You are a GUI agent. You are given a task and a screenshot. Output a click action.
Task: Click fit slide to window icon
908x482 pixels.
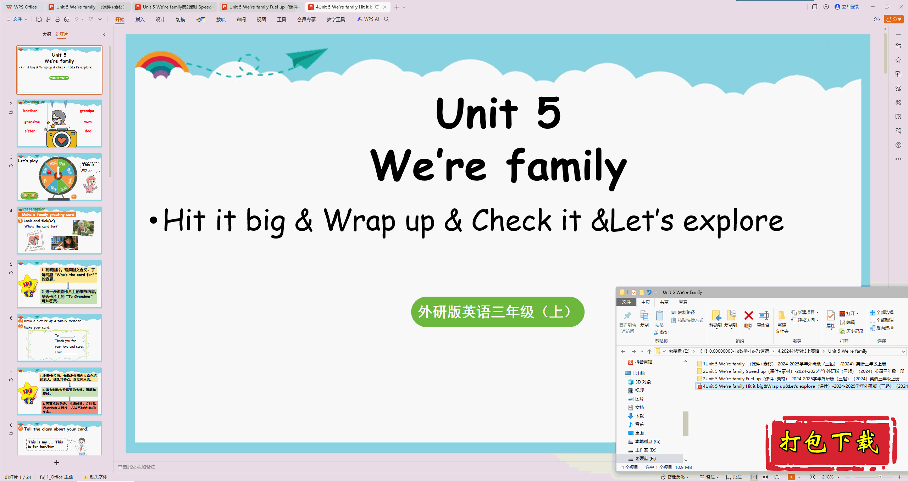tap(812, 477)
